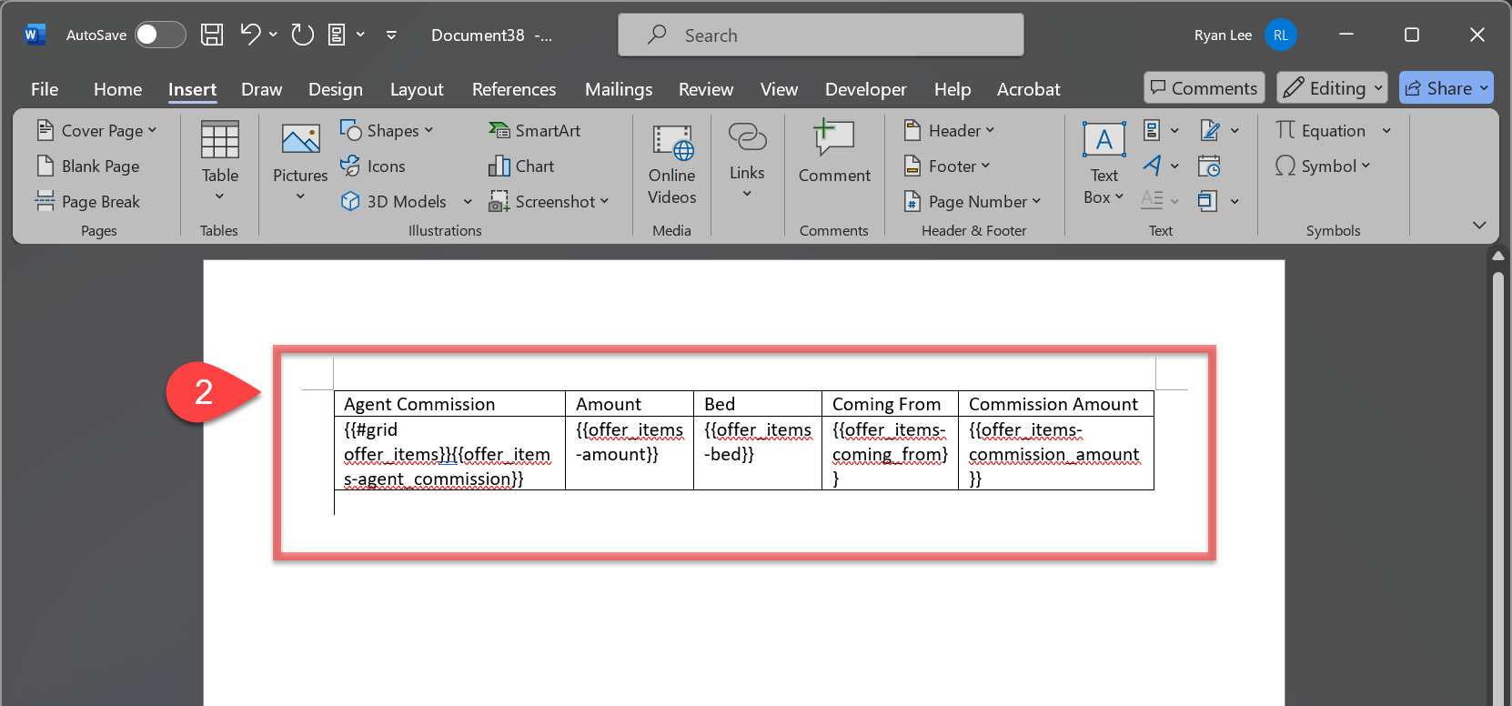Click the Undo arrow icon
Screen dimensions: 1512x706
coord(250,35)
